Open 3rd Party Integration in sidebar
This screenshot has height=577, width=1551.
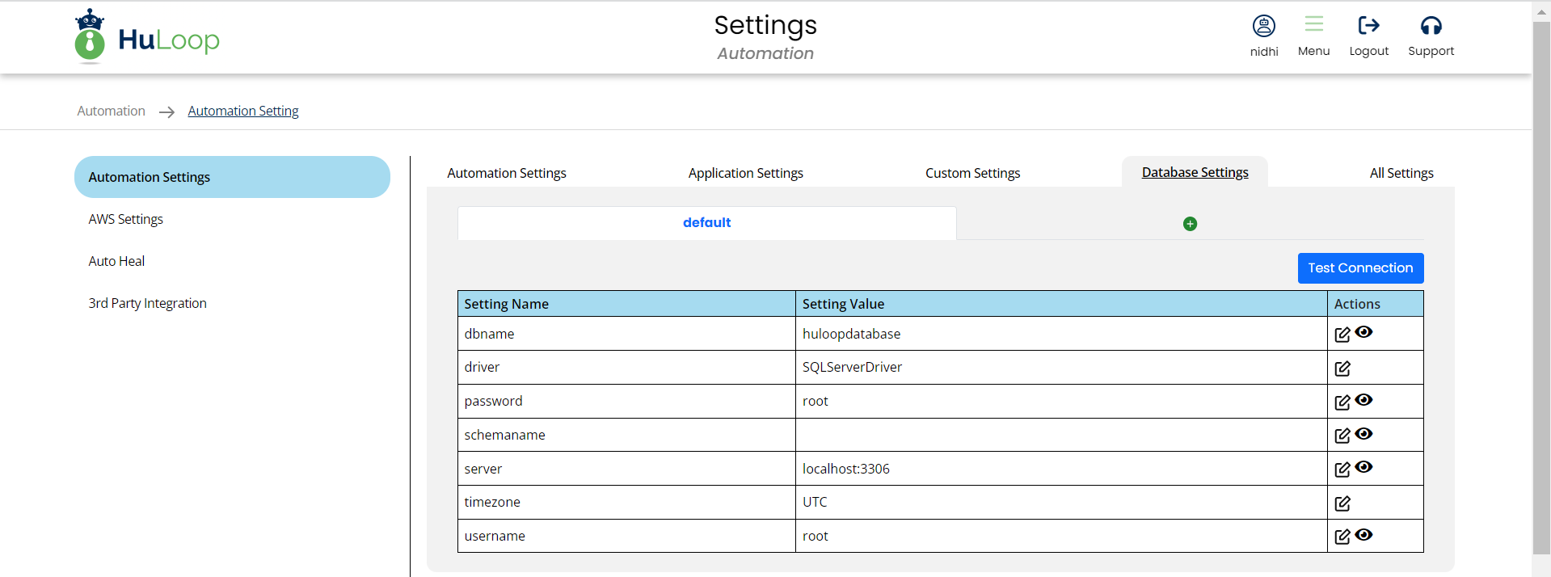pyautogui.click(x=148, y=303)
